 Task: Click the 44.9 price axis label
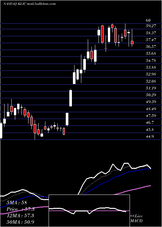(150, 137)
